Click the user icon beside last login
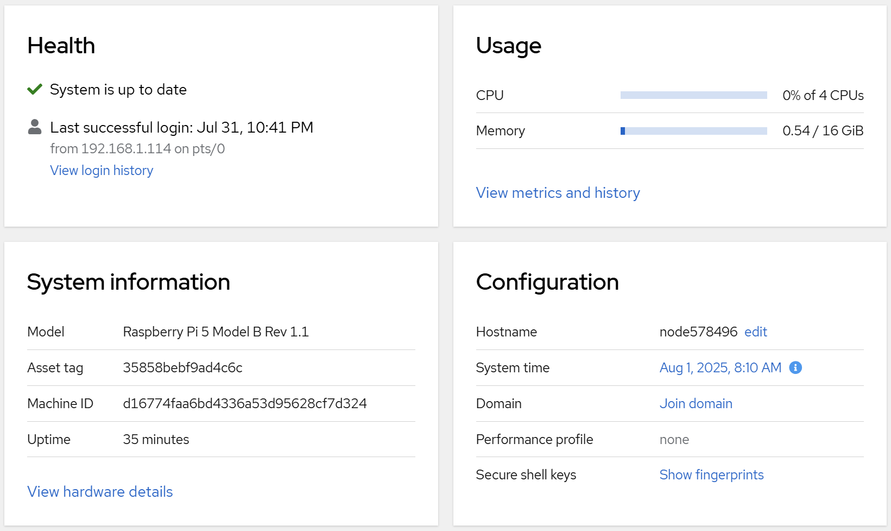Screen dimensions: 891x531 point(35,127)
